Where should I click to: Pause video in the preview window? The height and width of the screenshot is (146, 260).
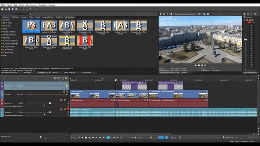click(x=199, y=65)
